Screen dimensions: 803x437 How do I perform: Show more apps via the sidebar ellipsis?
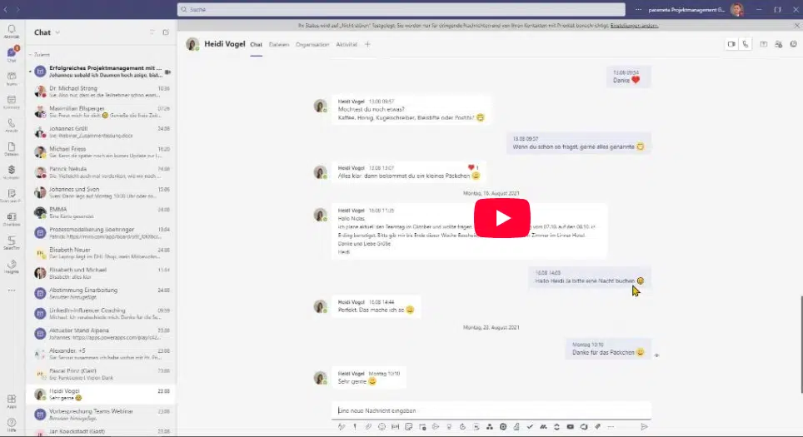pos(12,291)
